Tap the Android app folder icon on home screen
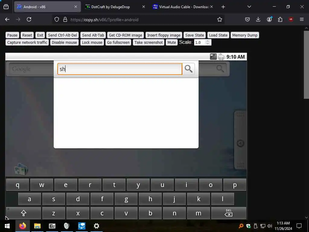Screen dimensions: 309x232 click(x=21, y=169)
